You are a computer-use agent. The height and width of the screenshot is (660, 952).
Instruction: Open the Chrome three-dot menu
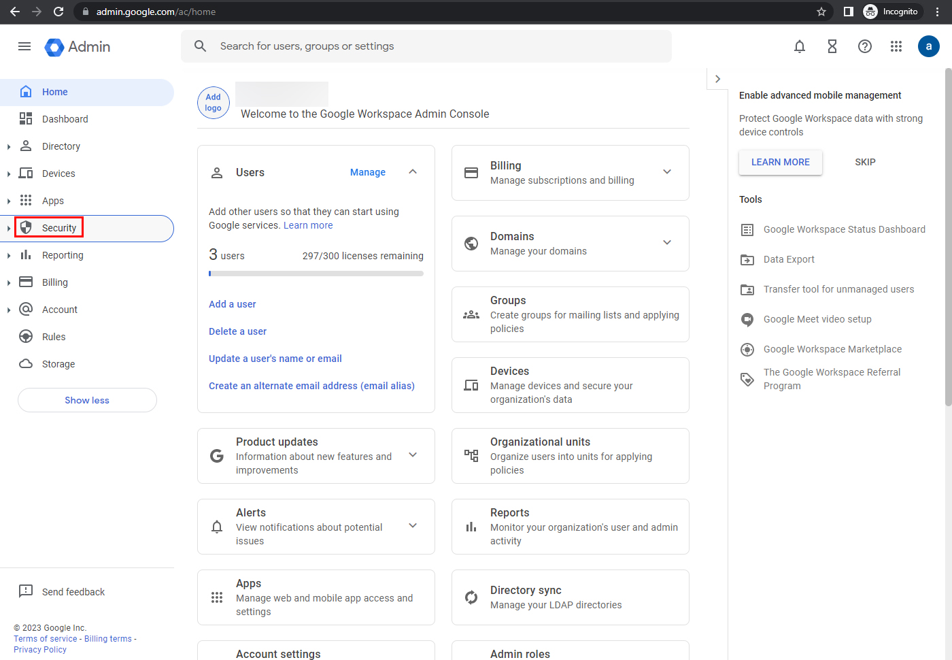pyautogui.click(x=937, y=12)
